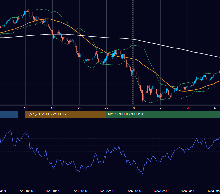Click the hour label 20 on the upper axis

tap(80, 108)
